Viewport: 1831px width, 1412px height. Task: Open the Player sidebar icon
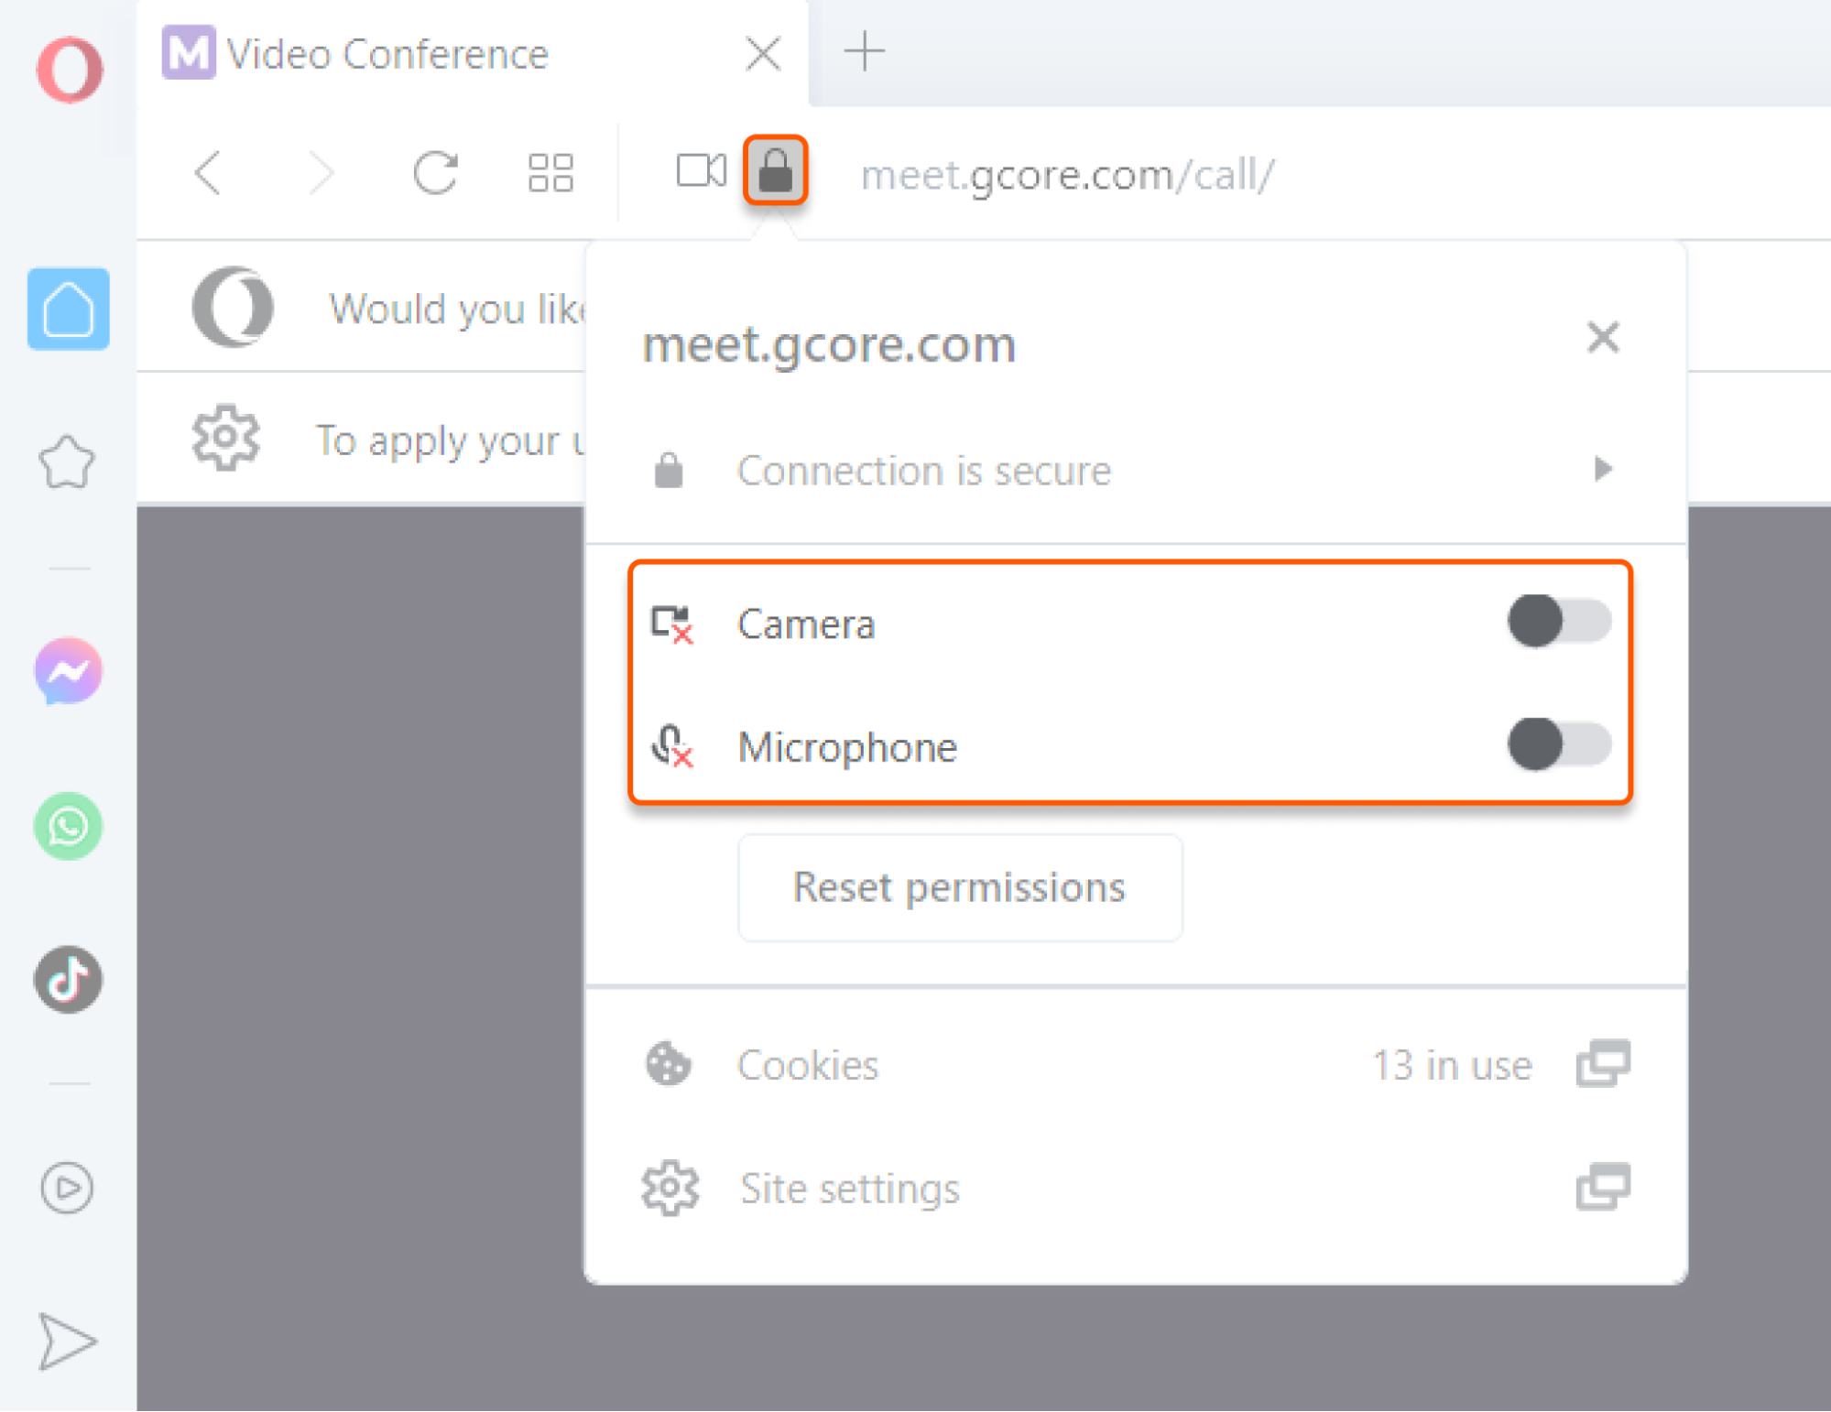[x=67, y=1188]
